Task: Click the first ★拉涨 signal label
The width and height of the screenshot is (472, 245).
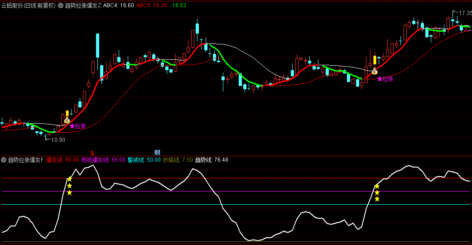Action: [77, 126]
